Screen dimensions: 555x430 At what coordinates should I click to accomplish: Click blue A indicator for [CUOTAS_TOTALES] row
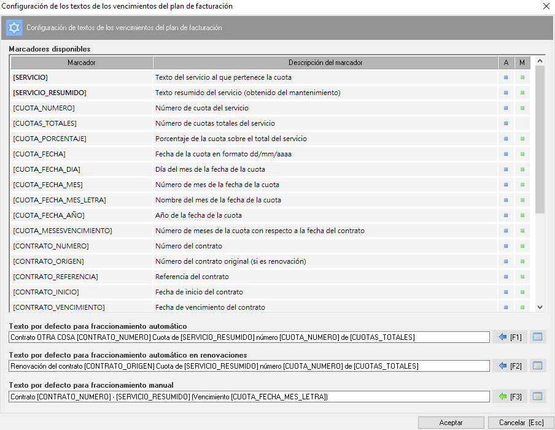506,124
